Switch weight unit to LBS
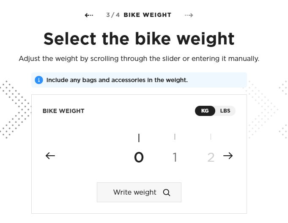Viewport: 288px width, 223px height. [x=225, y=111]
